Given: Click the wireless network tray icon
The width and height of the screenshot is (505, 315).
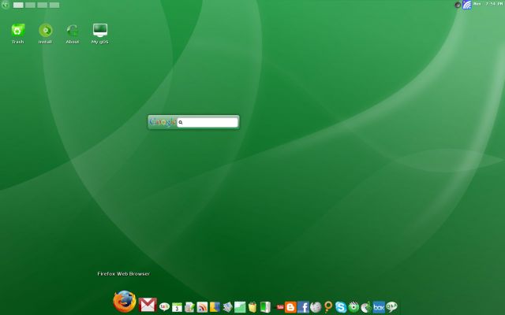Looking at the screenshot, I should point(466,5).
